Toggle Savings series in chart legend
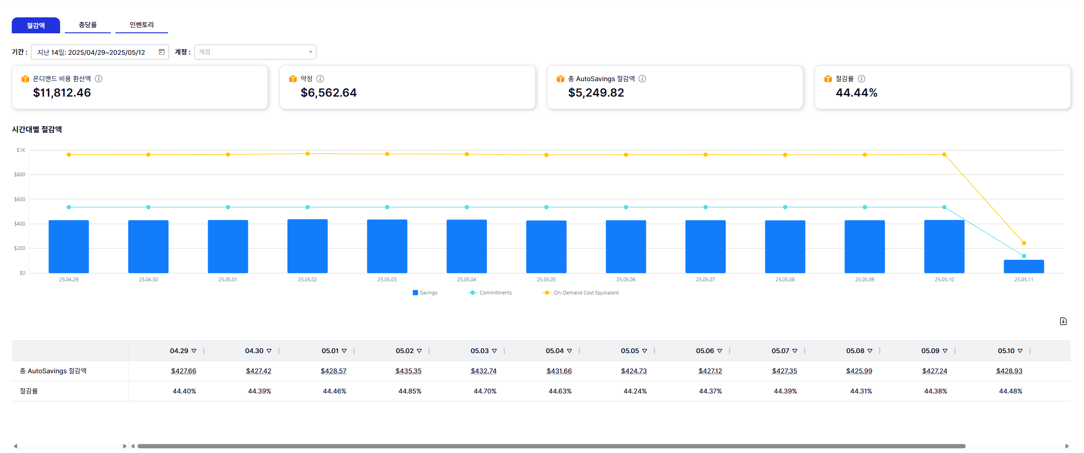 coord(425,293)
